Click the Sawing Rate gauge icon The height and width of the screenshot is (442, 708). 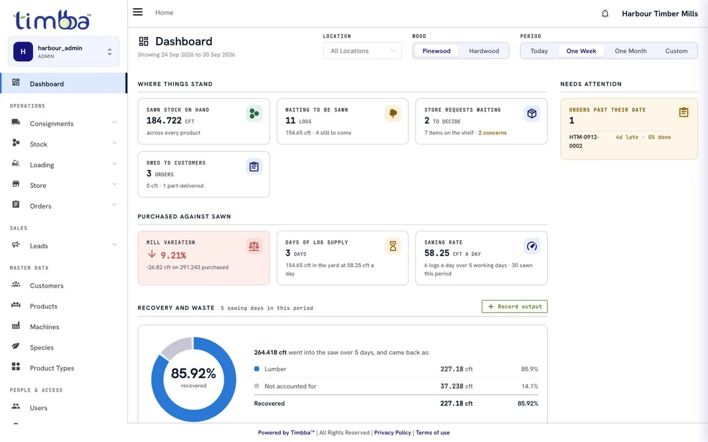pyautogui.click(x=532, y=246)
